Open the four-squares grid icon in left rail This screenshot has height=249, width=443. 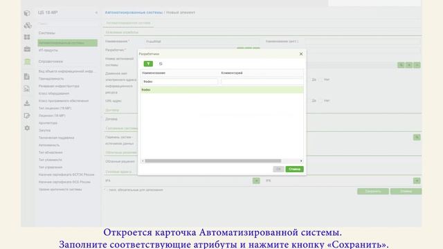(x=27, y=37)
